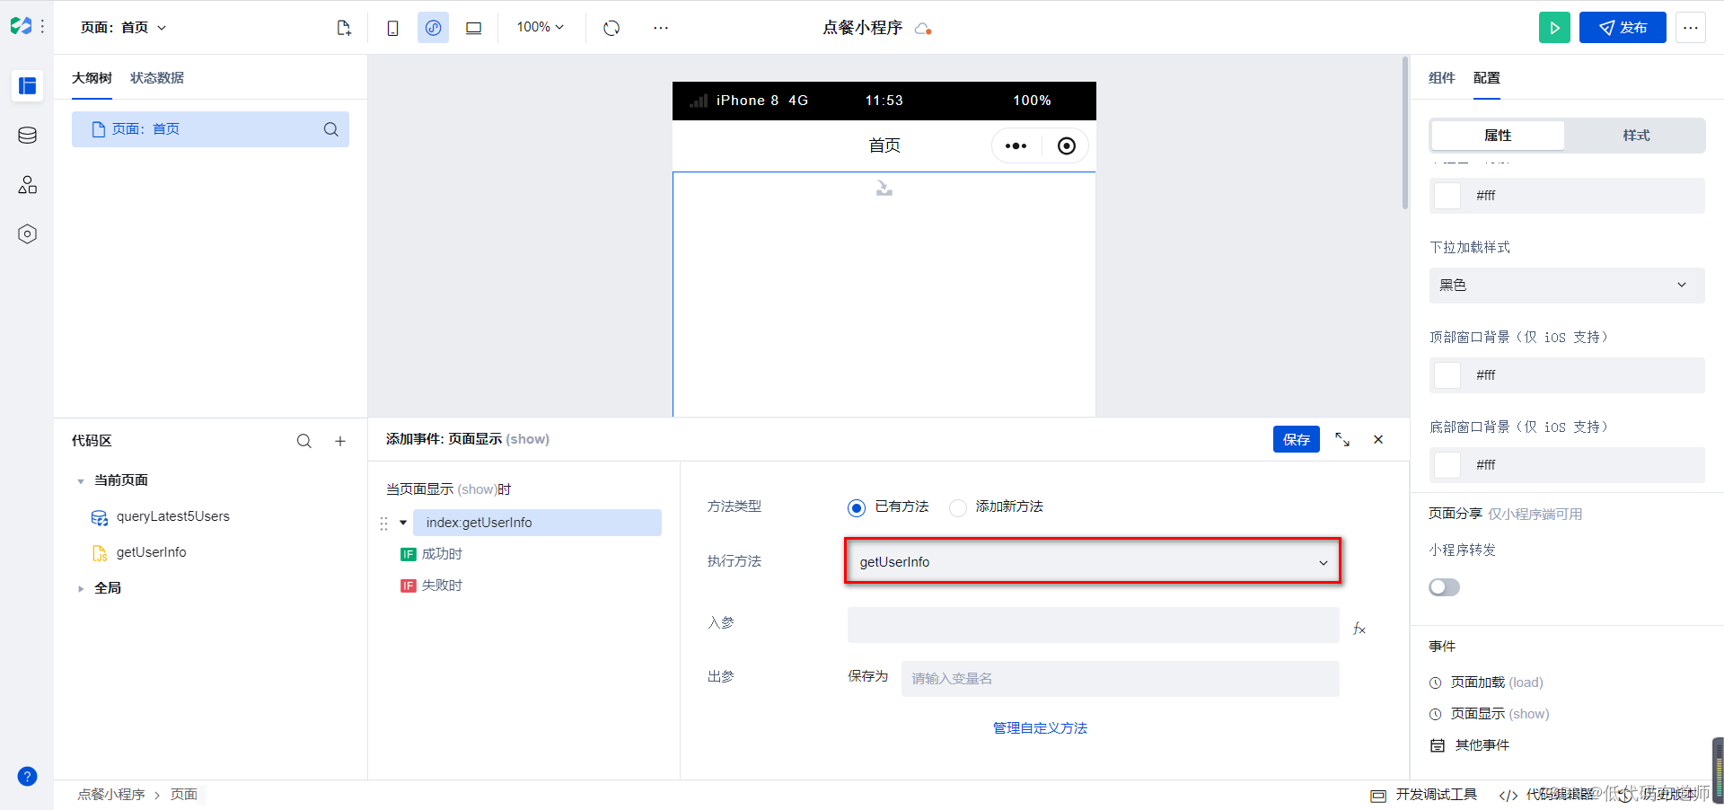Expand the 全局 tree node
The height and width of the screenshot is (810, 1724).
click(81, 589)
